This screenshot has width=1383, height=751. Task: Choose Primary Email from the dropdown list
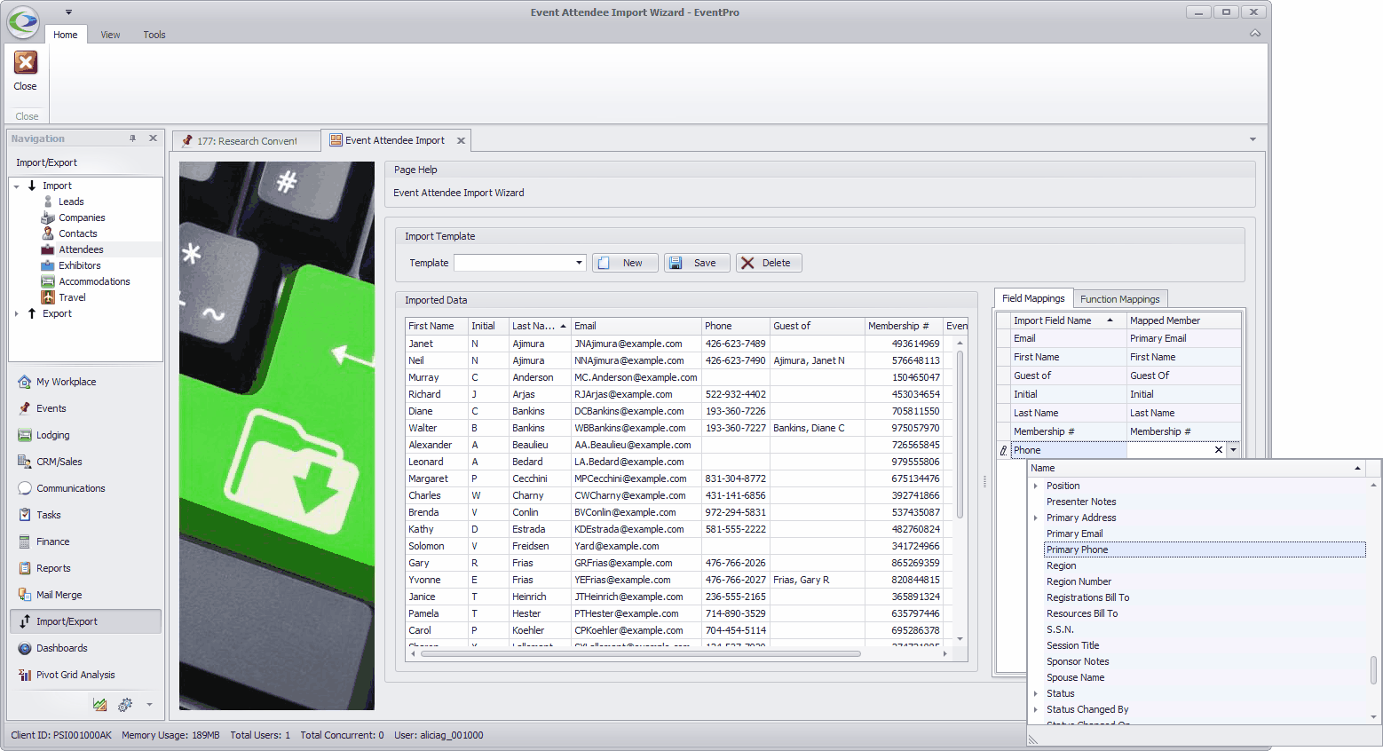(1205, 534)
